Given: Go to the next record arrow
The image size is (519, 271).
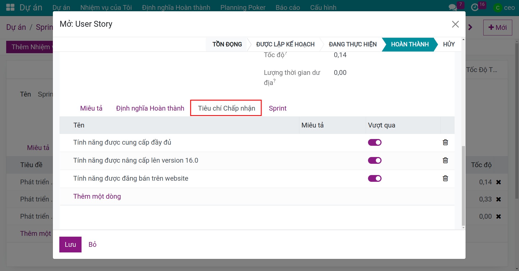Looking at the screenshot, I should (470, 27).
